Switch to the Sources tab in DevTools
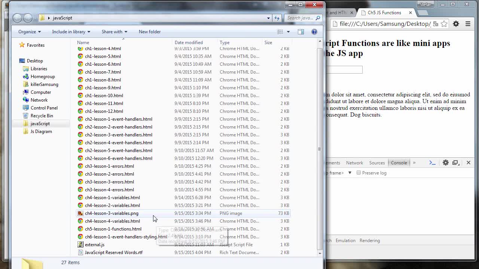 [377, 163]
